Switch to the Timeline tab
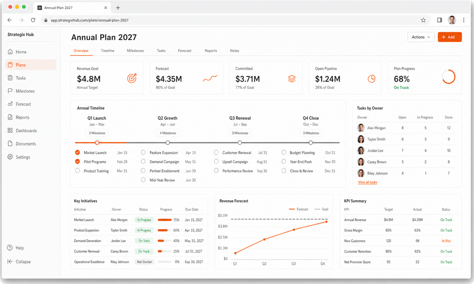Image resolution: width=474 pixels, height=284 pixels. (x=107, y=51)
